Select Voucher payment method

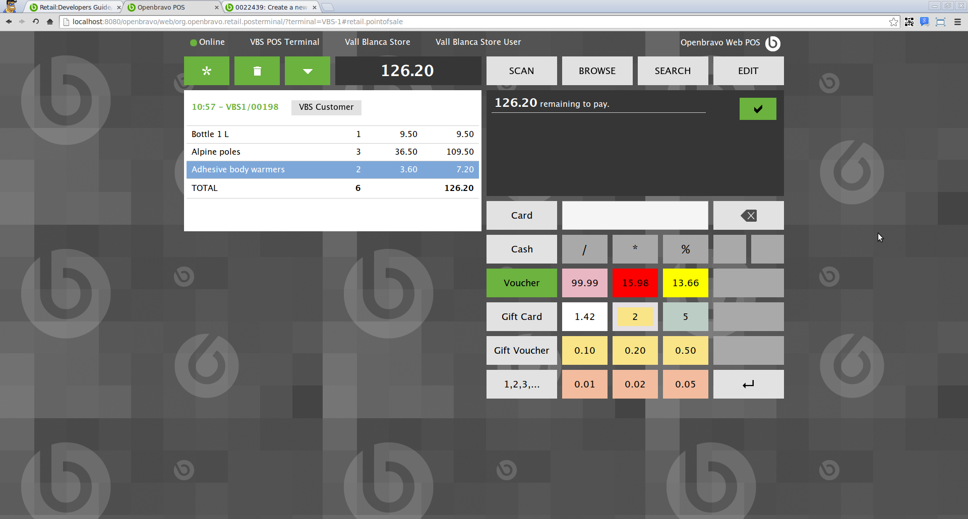tap(522, 283)
